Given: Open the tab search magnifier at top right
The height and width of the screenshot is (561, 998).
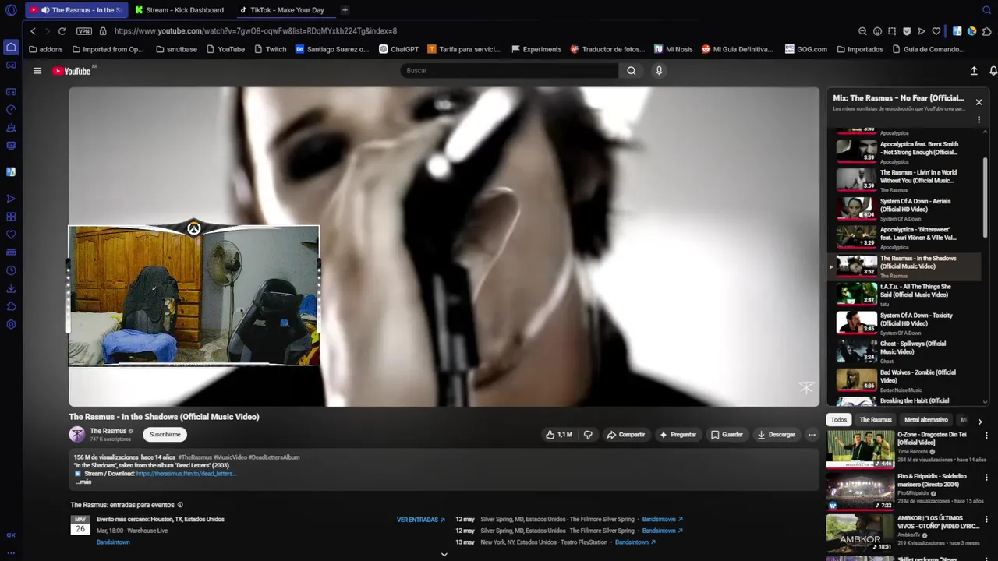Looking at the screenshot, I should pyautogui.click(x=986, y=10).
